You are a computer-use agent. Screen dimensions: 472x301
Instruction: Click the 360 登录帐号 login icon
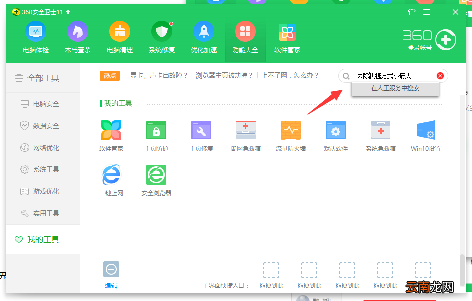pyautogui.click(x=446, y=40)
